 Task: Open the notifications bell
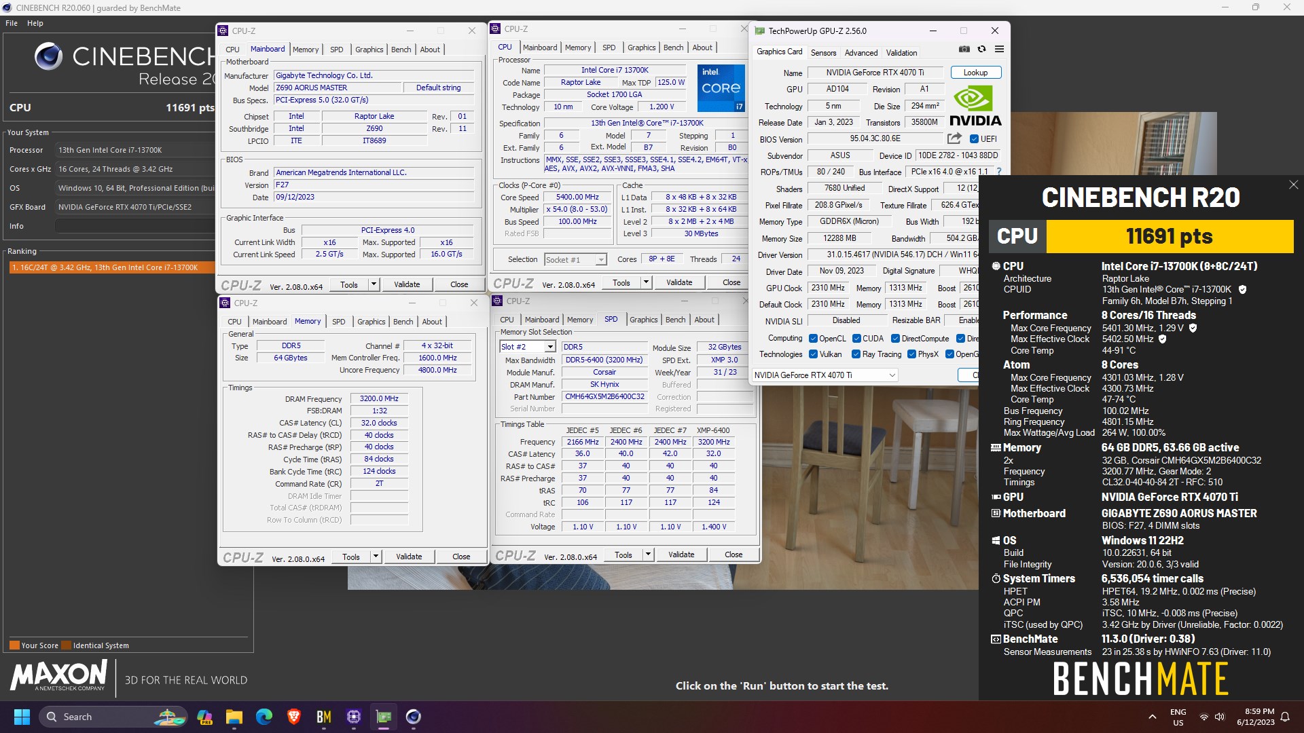[x=1285, y=717]
